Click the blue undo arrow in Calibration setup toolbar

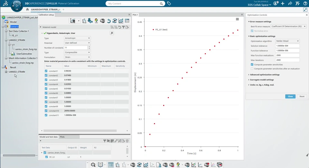point(109,21)
